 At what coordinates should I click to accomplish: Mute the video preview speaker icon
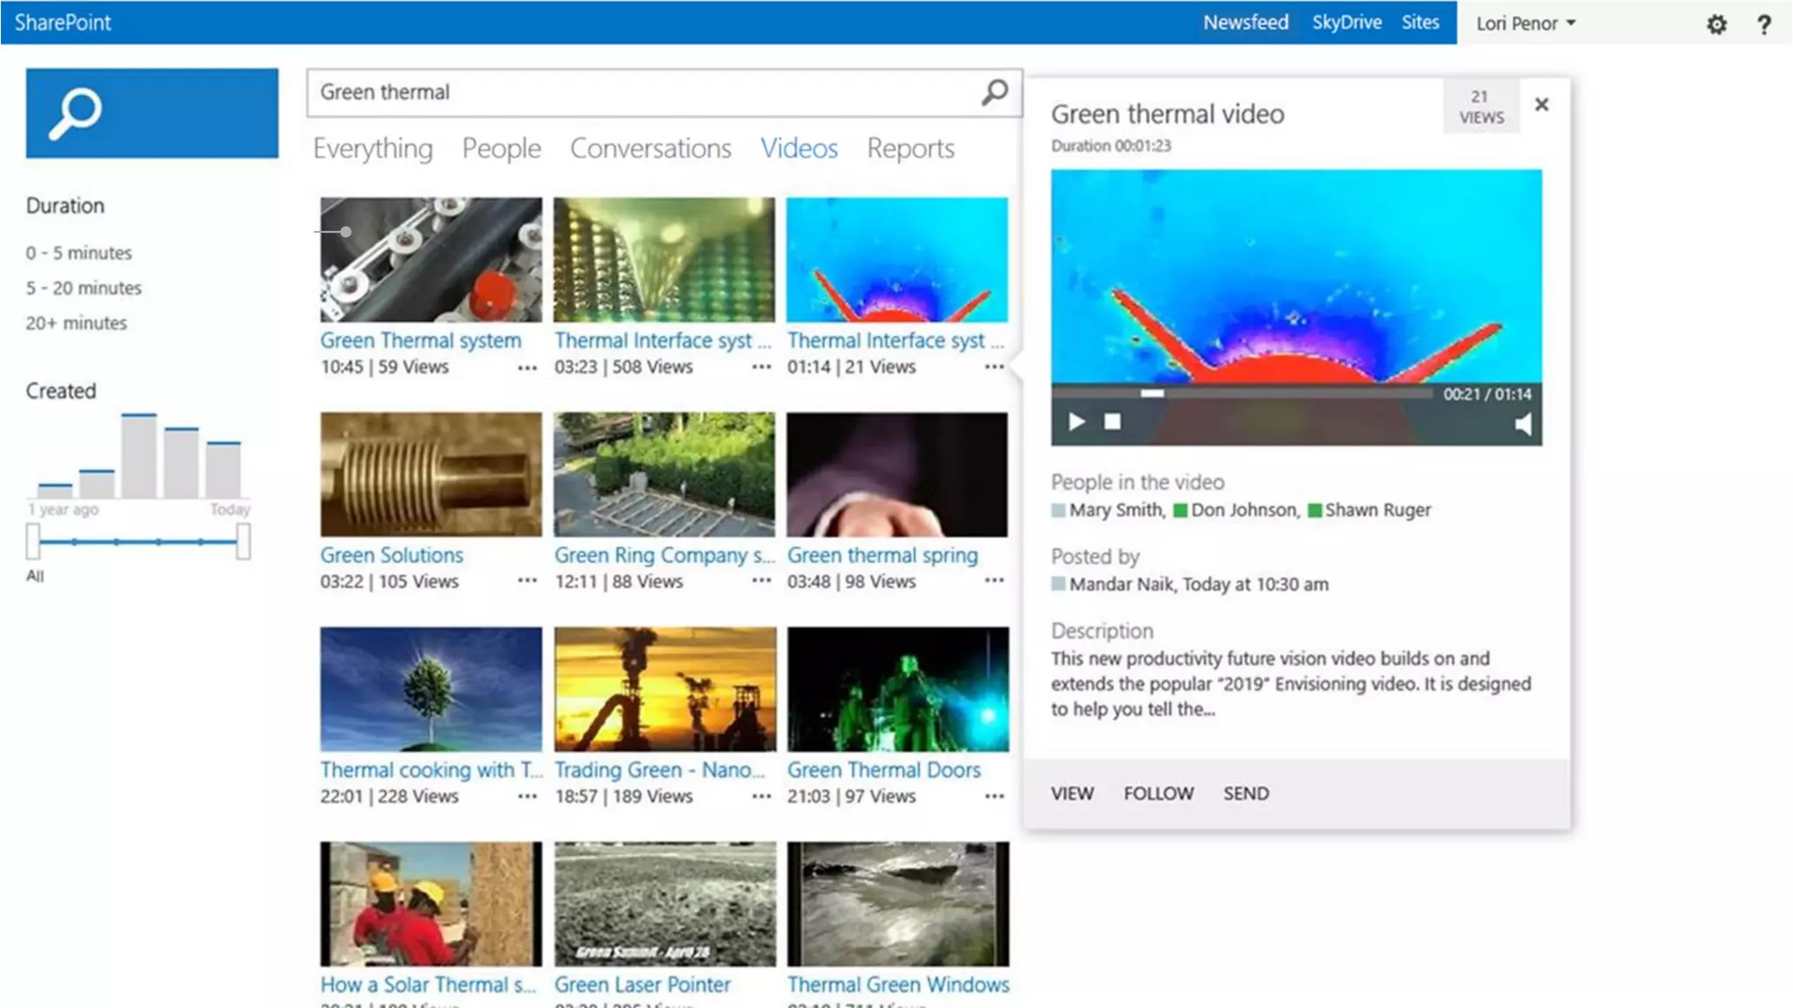pyautogui.click(x=1523, y=424)
